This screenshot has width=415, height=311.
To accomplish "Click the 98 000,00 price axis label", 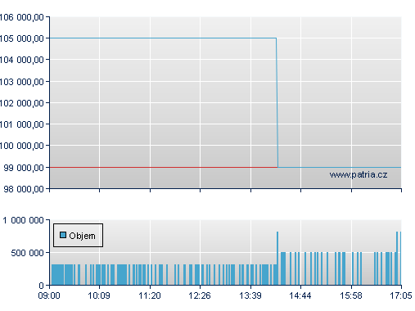I will [x=24, y=189].
